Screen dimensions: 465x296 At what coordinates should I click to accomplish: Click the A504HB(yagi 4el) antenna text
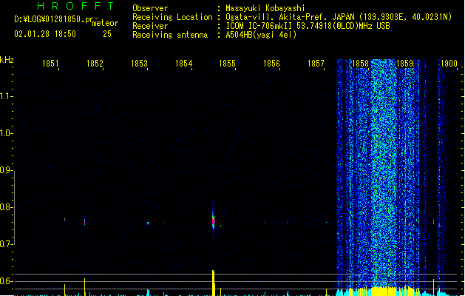click(261, 35)
